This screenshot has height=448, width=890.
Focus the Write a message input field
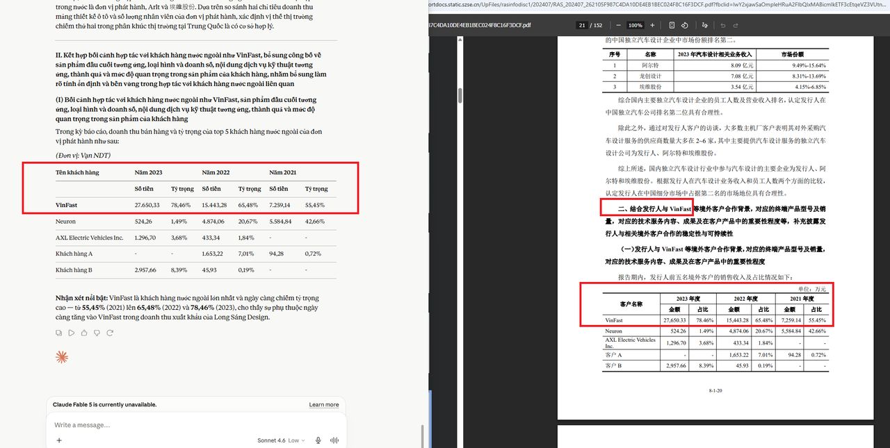click(195, 424)
